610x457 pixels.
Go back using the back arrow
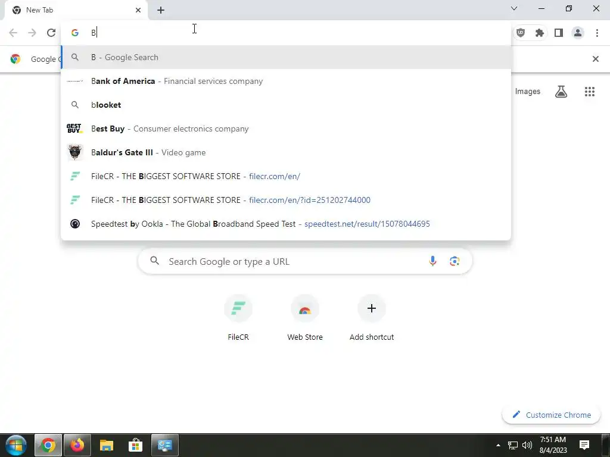click(x=13, y=33)
